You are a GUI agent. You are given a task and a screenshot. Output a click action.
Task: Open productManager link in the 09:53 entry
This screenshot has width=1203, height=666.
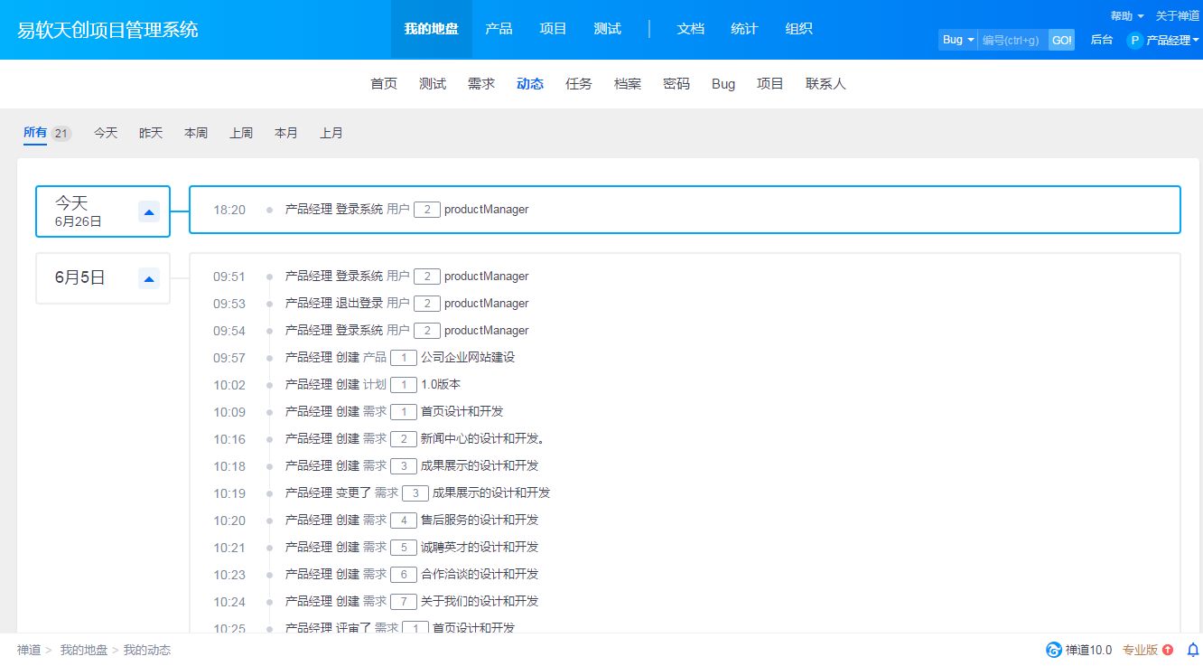coord(486,304)
